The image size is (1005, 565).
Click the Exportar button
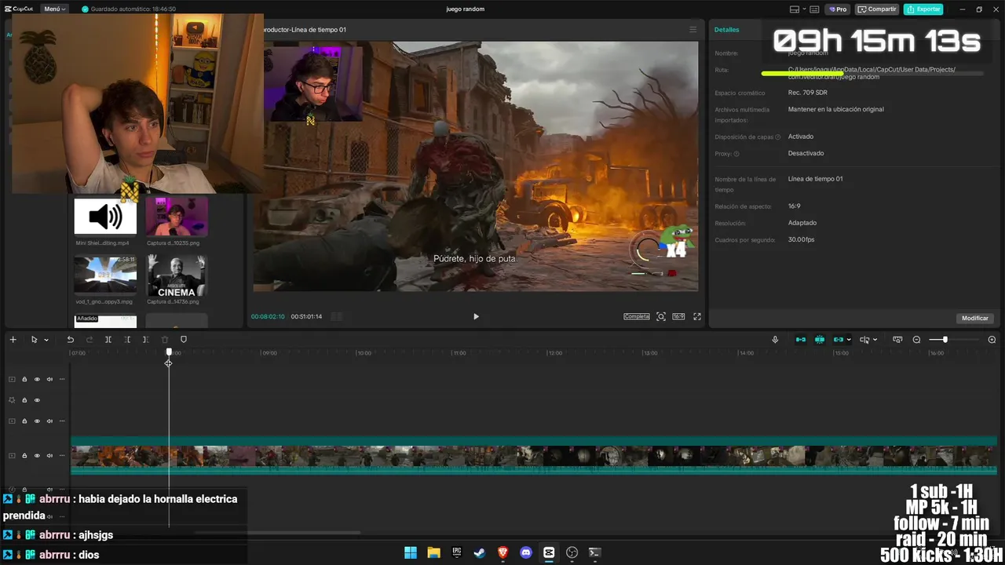point(923,9)
